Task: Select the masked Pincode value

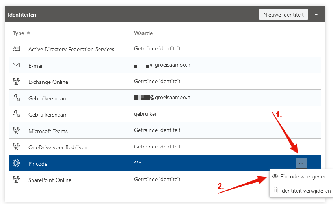Action: click(x=138, y=163)
